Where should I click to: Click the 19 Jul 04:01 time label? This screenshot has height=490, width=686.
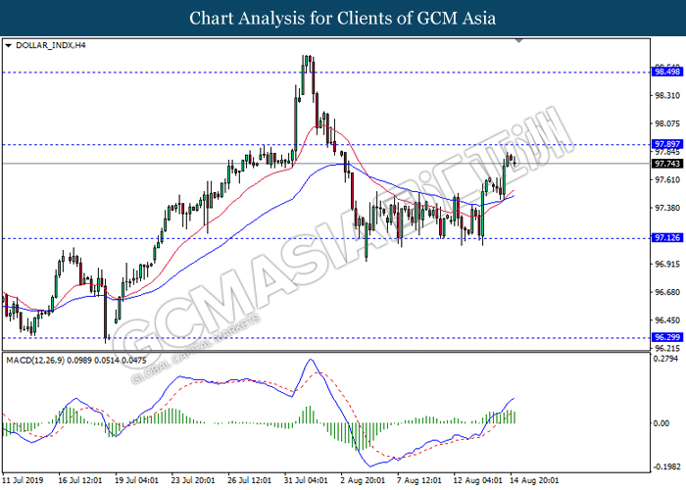(136, 480)
